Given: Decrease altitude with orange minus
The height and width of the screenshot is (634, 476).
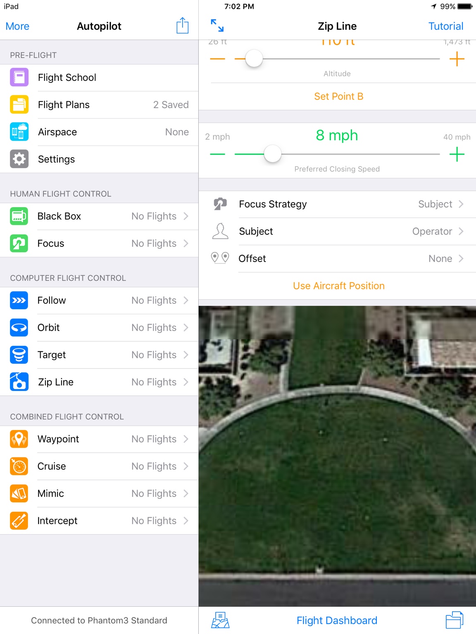Looking at the screenshot, I should (217, 59).
